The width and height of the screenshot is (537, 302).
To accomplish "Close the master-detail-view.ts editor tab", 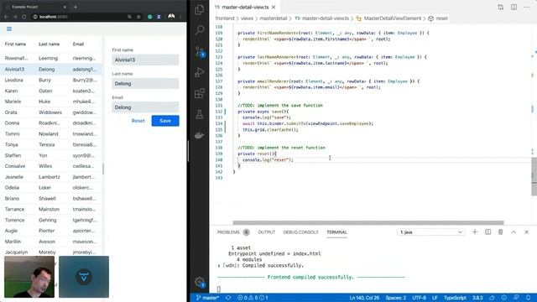I will [x=274, y=8].
